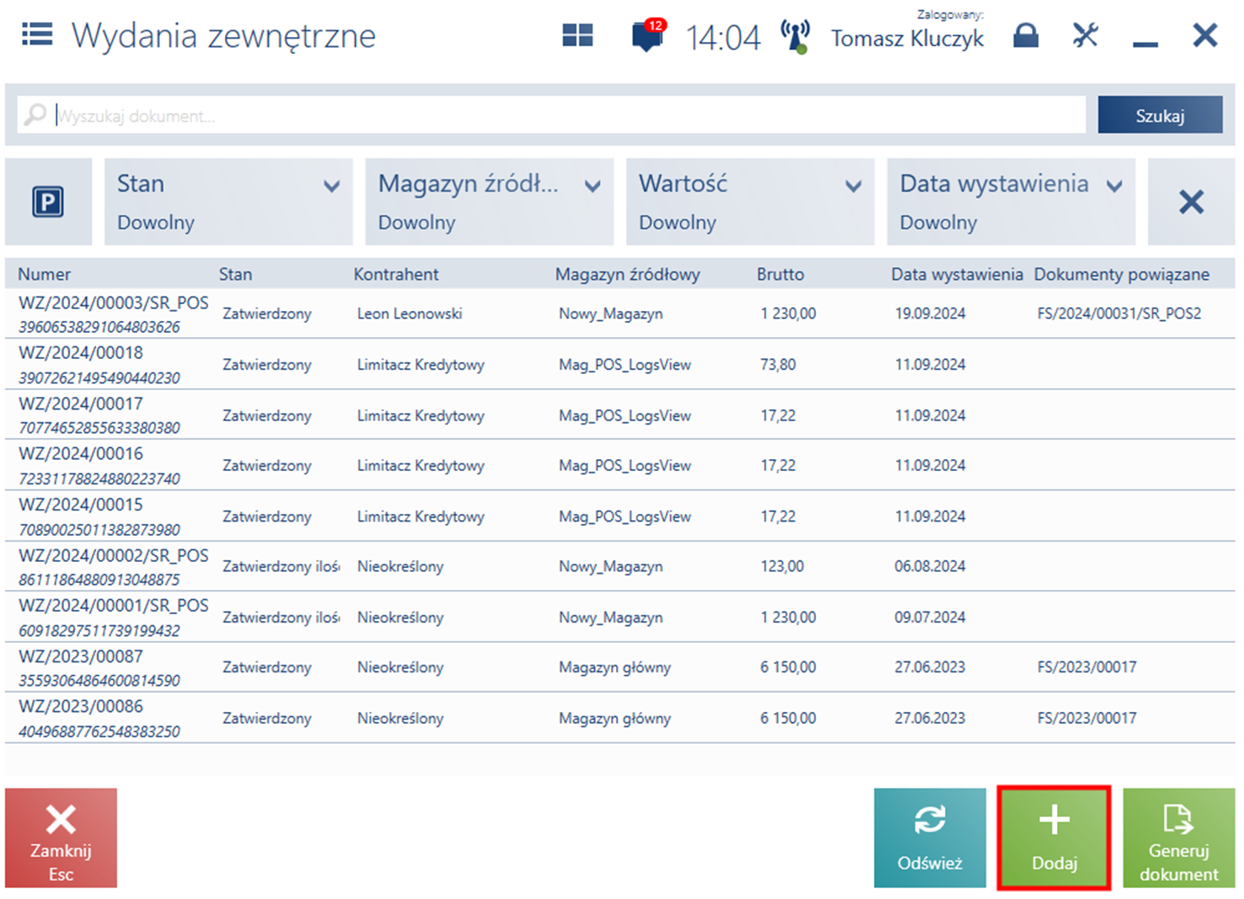This screenshot has height=899, width=1244.
Task: Close the application with top X
Action: tap(1205, 35)
